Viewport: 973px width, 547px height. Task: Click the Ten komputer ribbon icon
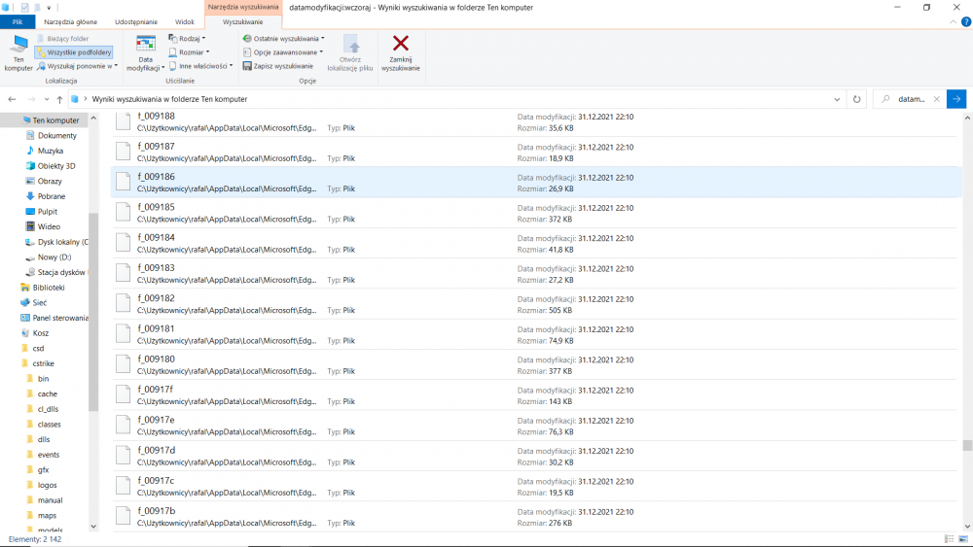coord(18,52)
